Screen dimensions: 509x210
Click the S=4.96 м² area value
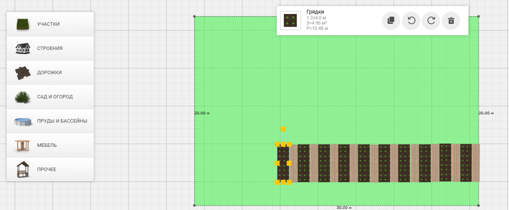tap(316, 23)
